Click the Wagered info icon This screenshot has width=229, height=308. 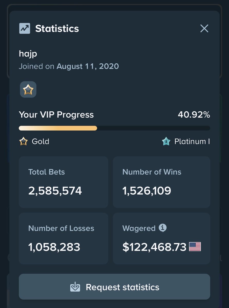(163, 228)
